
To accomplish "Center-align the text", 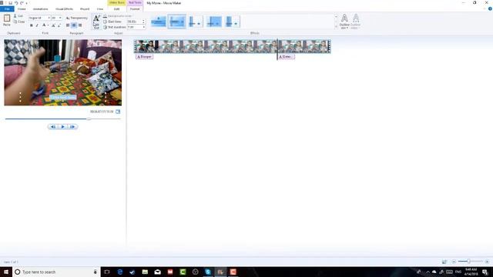I will 74,25.
